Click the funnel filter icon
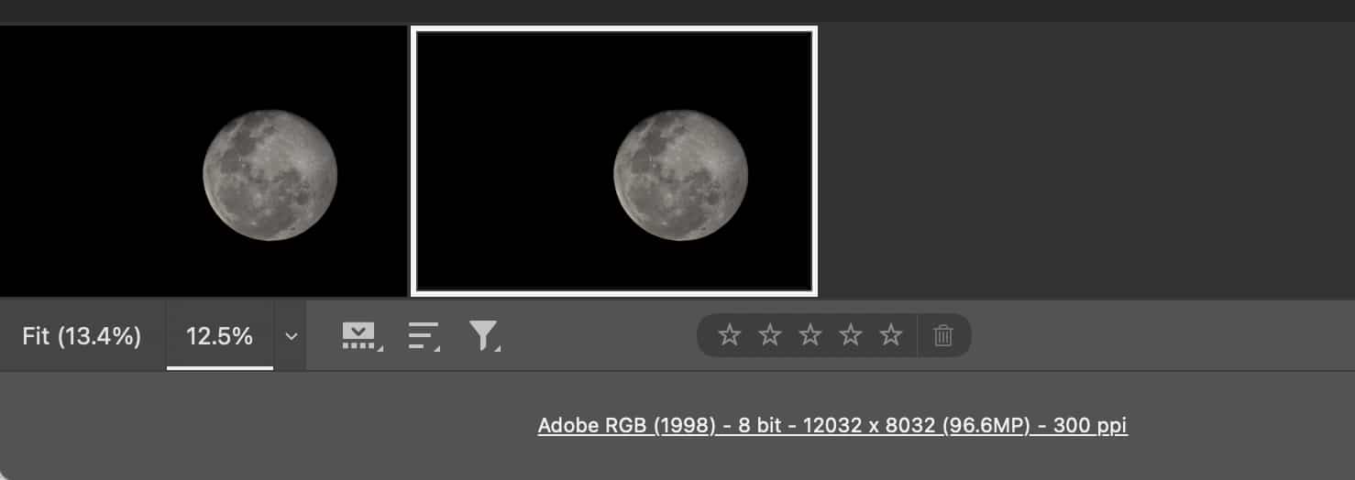The image size is (1355, 480). click(x=483, y=336)
